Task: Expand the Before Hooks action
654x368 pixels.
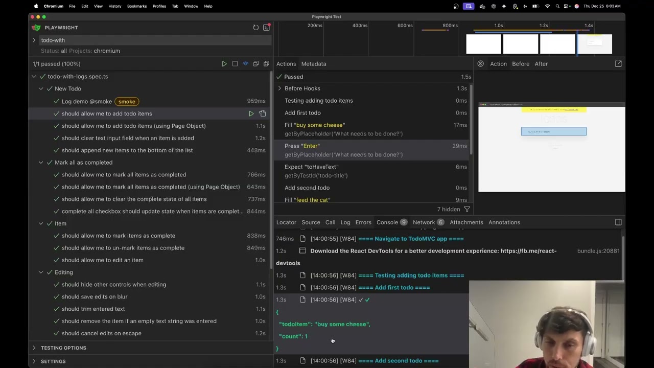Action: [x=279, y=88]
